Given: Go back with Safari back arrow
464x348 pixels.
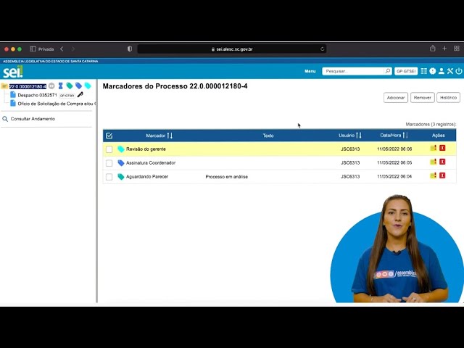Looking at the screenshot, I should point(62,49).
